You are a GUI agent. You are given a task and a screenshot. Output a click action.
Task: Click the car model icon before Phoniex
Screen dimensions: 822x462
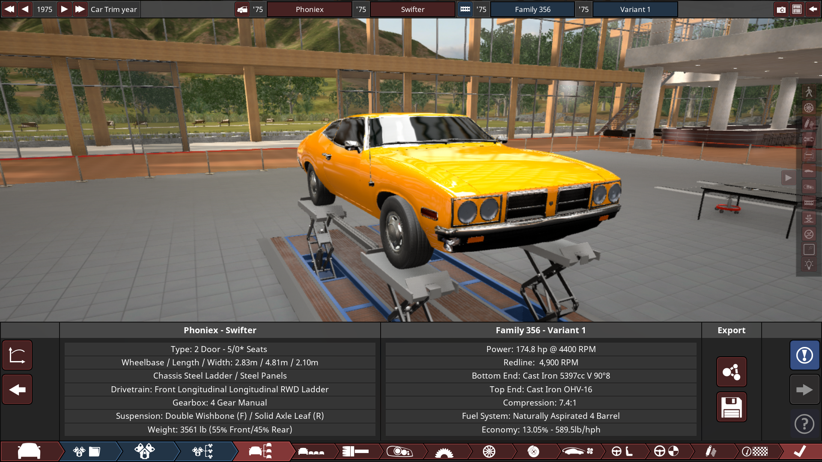point(242,9)
